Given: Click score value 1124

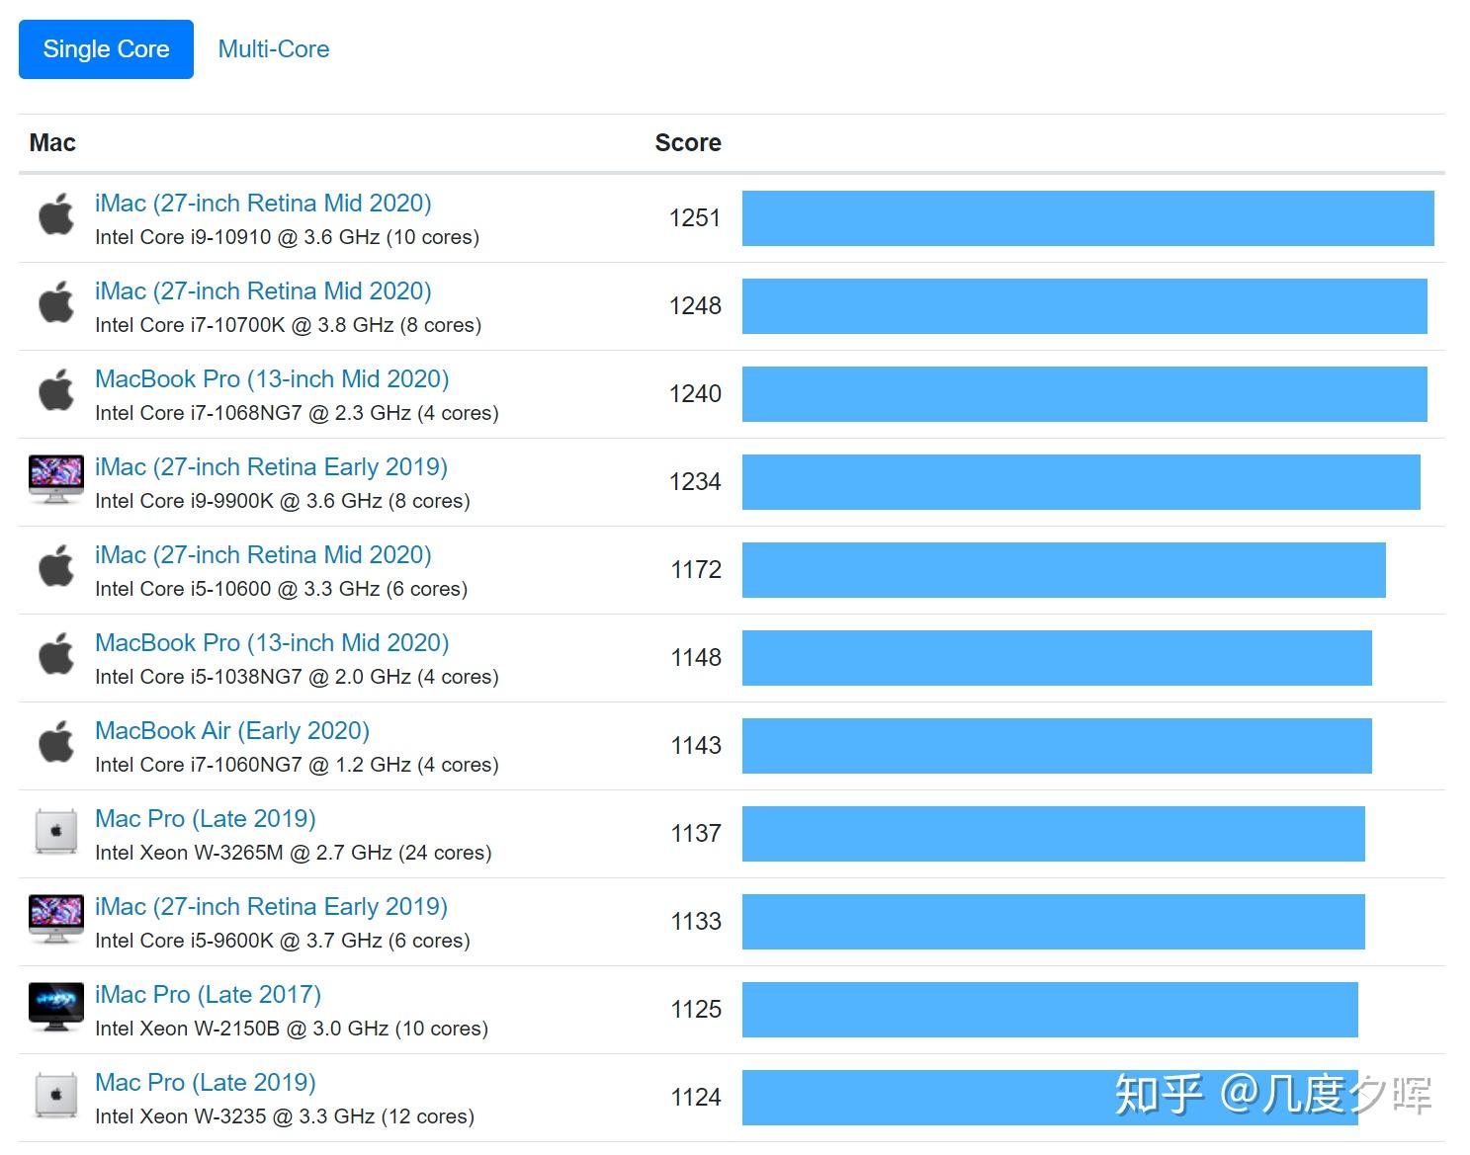Looking at the screenshot, I should pyautogui.click(x=696, y=1098).
